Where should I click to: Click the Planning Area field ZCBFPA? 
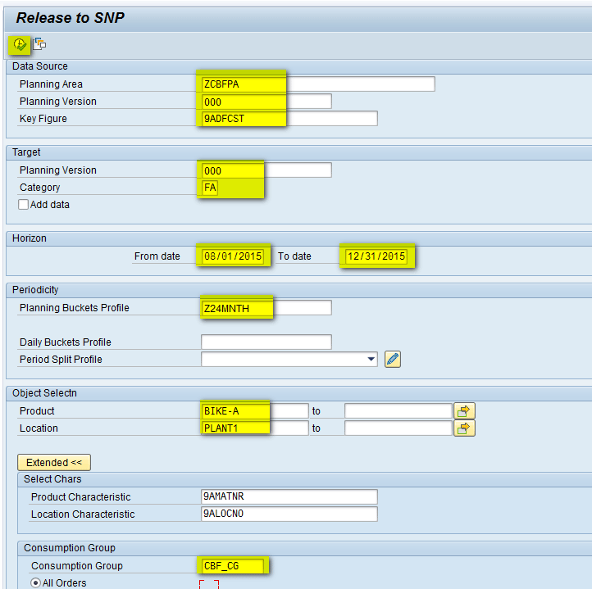[x=243, y=84]
